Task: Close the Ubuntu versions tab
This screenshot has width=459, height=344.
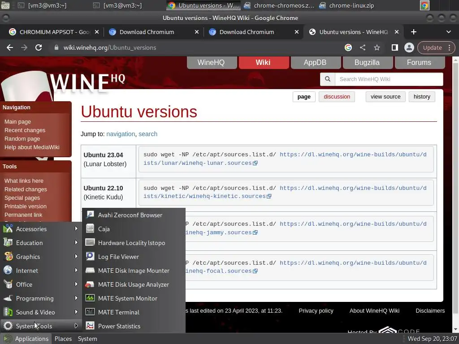Action: 397,32
